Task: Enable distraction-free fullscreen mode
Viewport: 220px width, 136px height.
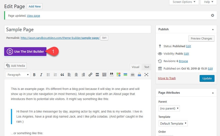Action: point(146,75)
